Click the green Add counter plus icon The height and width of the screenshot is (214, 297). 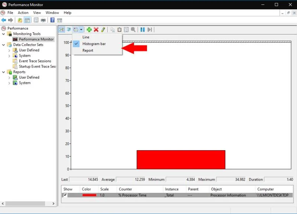point(89,30)
